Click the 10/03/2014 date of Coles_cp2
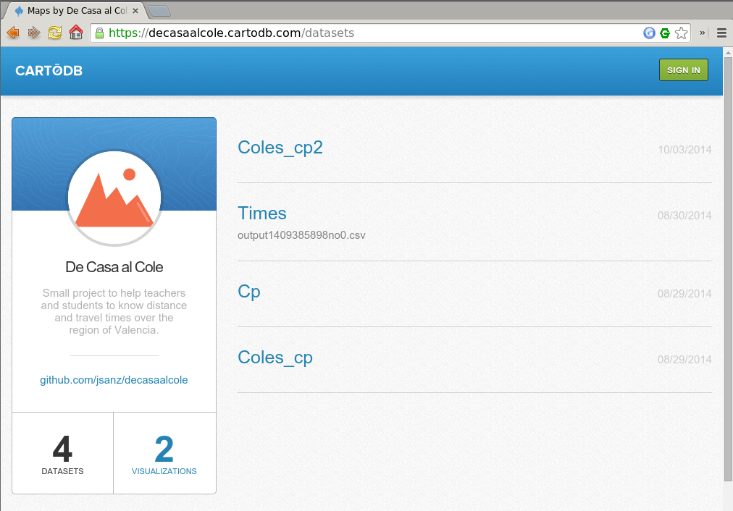This screenshot has height=511, width=733. point(684,150)
